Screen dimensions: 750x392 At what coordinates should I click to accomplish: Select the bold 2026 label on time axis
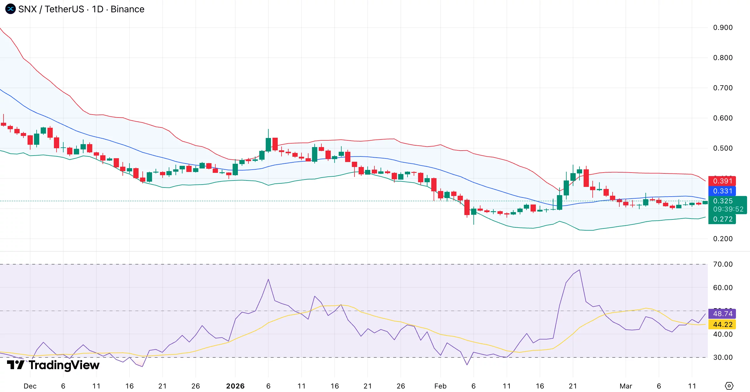pyautogui.click(x=235, y=386)
